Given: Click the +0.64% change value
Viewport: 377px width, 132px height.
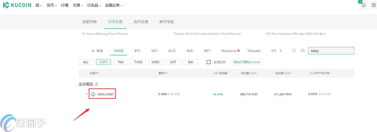Looking at the screenshot, I should [x=218, y=94].
